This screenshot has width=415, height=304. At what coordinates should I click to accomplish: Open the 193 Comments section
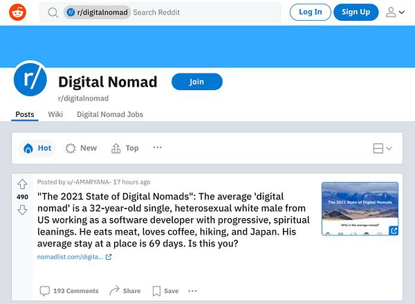69,291
